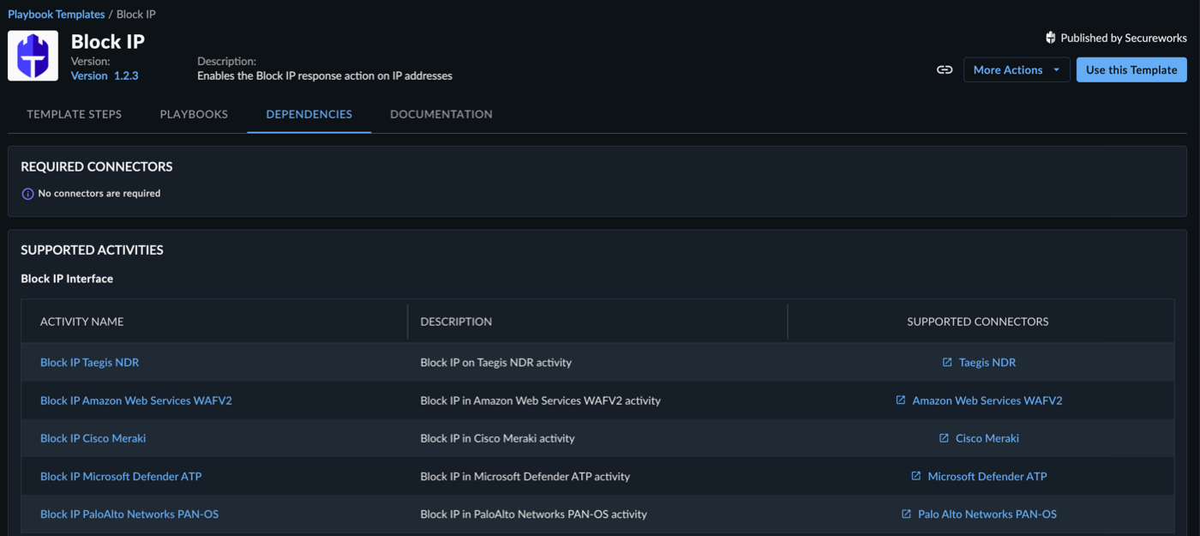Image resolution: width=1200 pixels, height=536 pixels.
Task: Click 'Block IP in PaloAlto Networks PAN-OS activity'
Action: (x=533, y=514)
